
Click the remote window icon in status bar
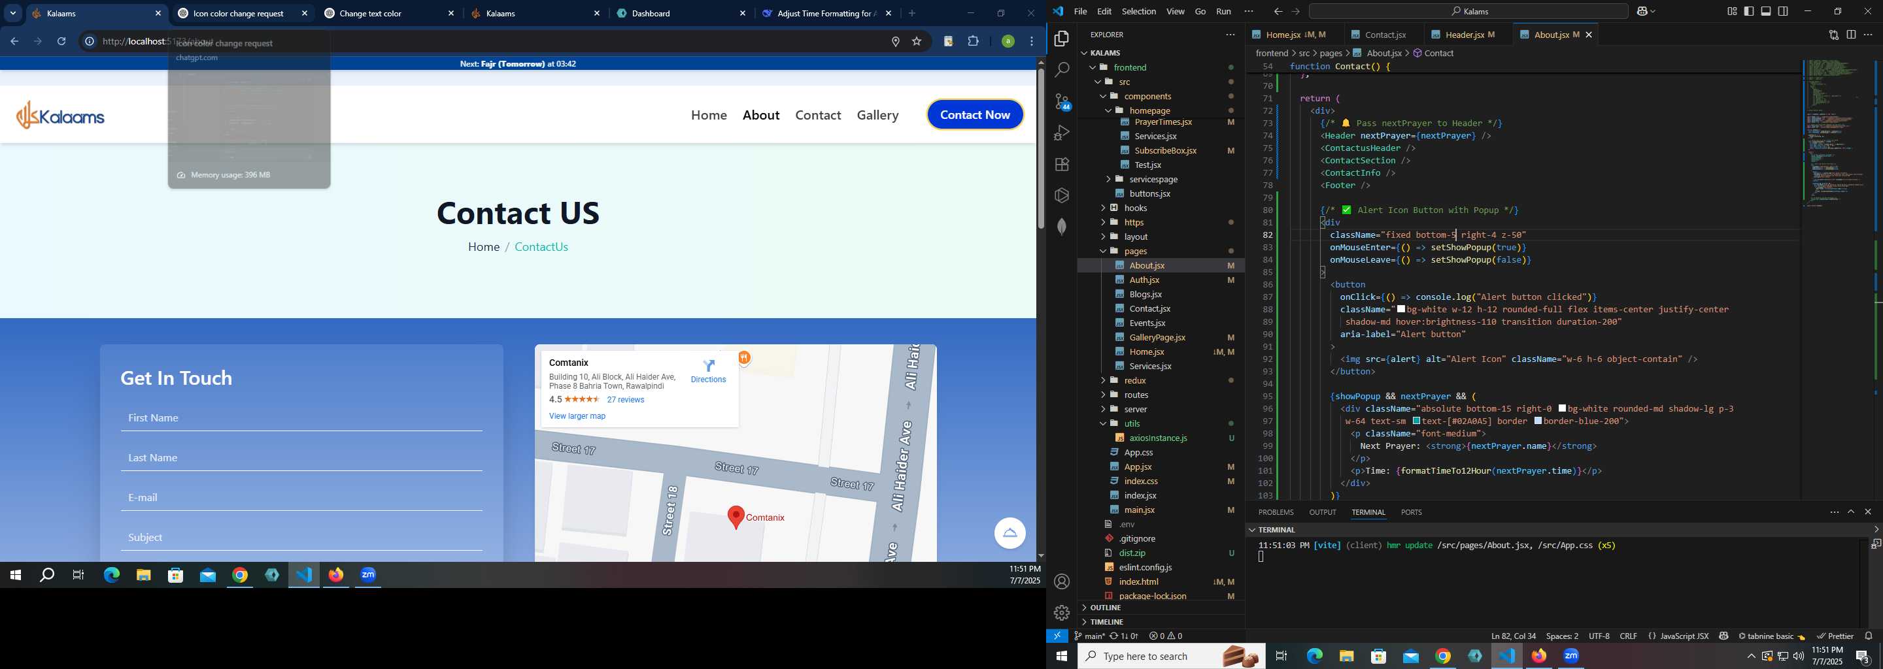click(1057, 636)
